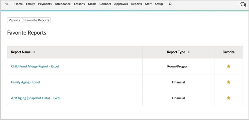Open the chat bubbles icon

(243, 4)
